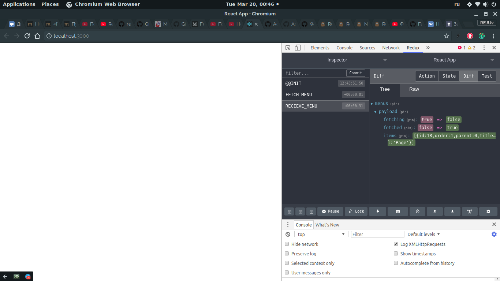Open console settings blue gear

point(494,234)
